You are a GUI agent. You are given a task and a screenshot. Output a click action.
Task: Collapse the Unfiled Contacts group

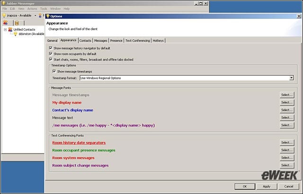pyautogui.click(x=5, y=29)
